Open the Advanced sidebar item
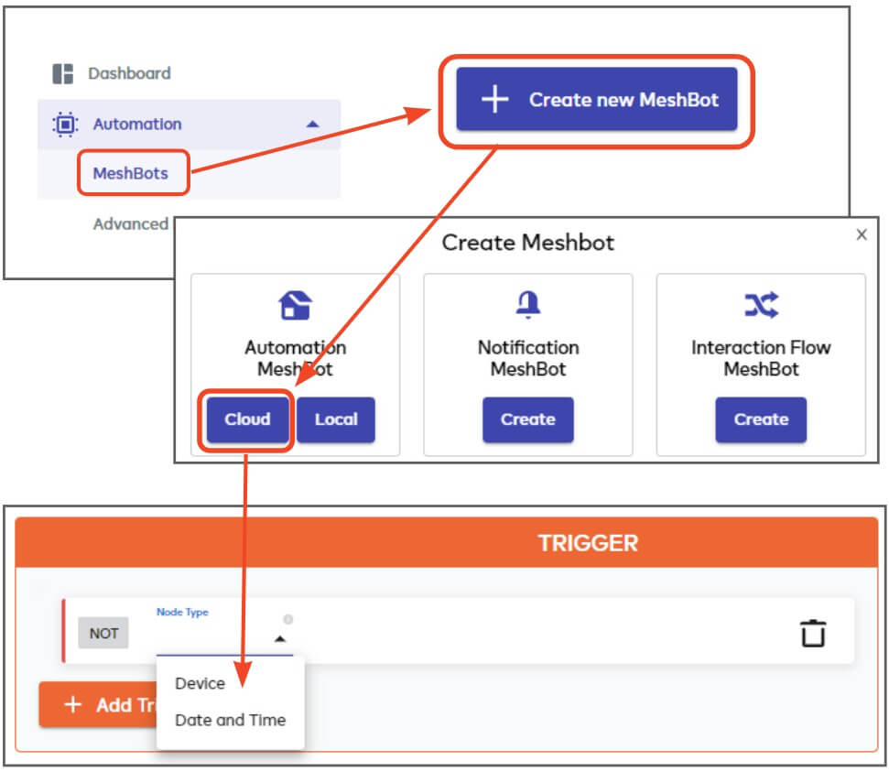 point(130,224)
